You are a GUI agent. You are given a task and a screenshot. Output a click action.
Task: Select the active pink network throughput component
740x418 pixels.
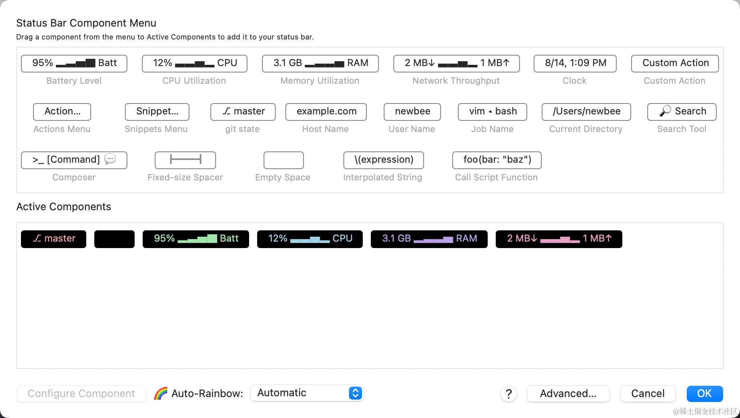[x=559, y=239]
